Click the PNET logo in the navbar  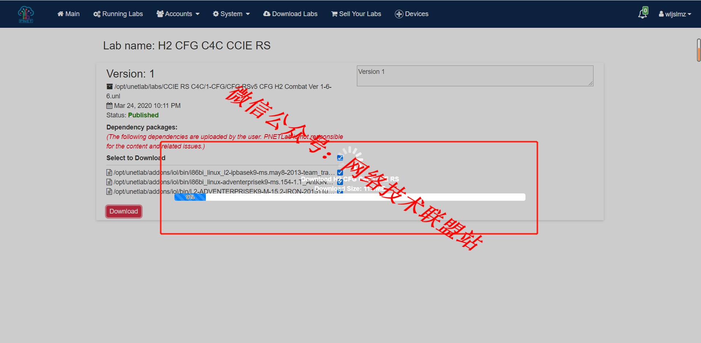pos(26,14)
